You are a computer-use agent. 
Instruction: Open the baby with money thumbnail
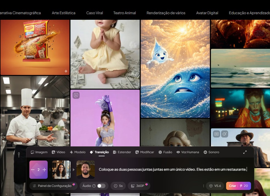tap(105, 54)
